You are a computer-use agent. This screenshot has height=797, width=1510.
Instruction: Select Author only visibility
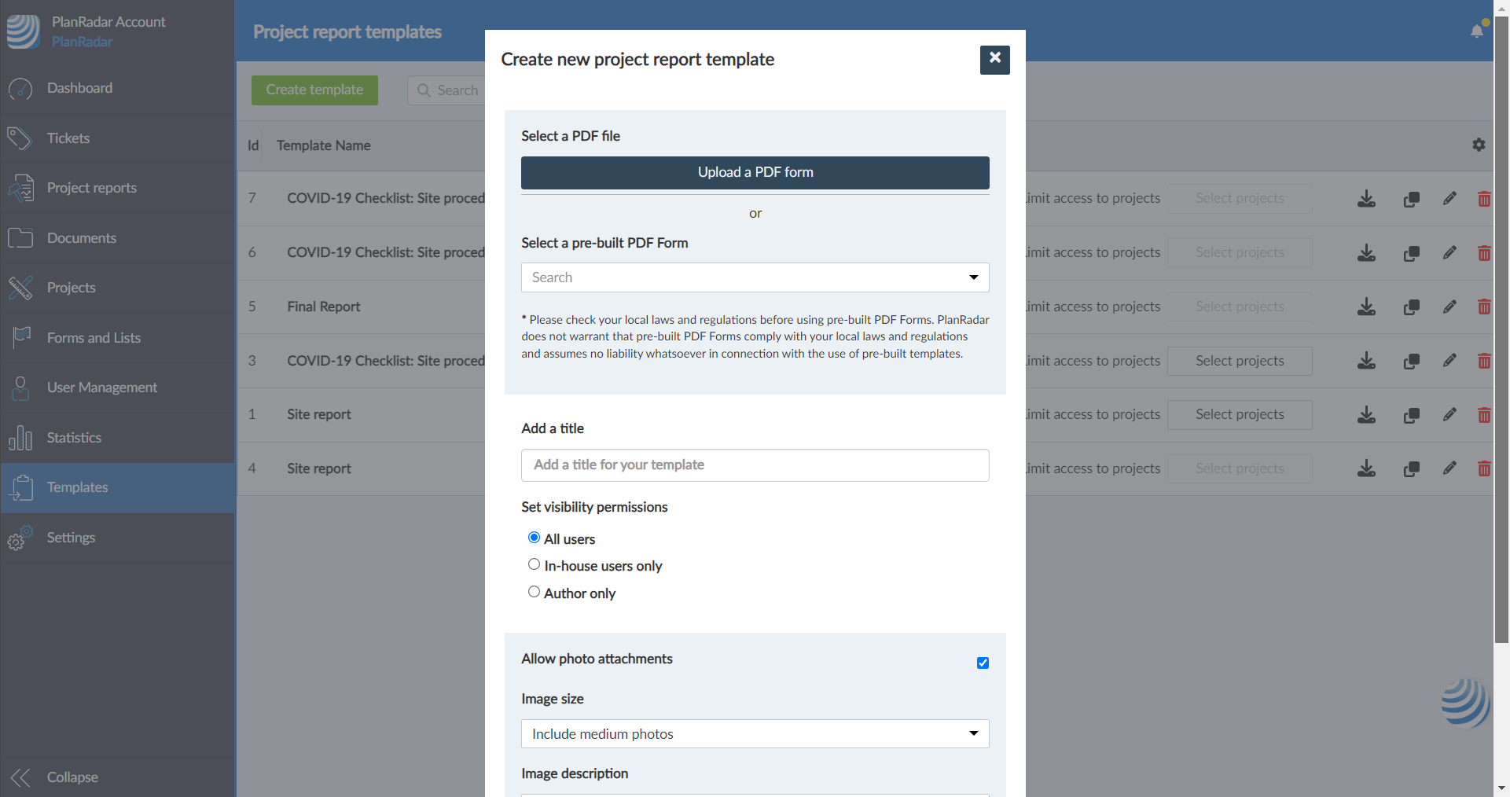coord(535,592)
